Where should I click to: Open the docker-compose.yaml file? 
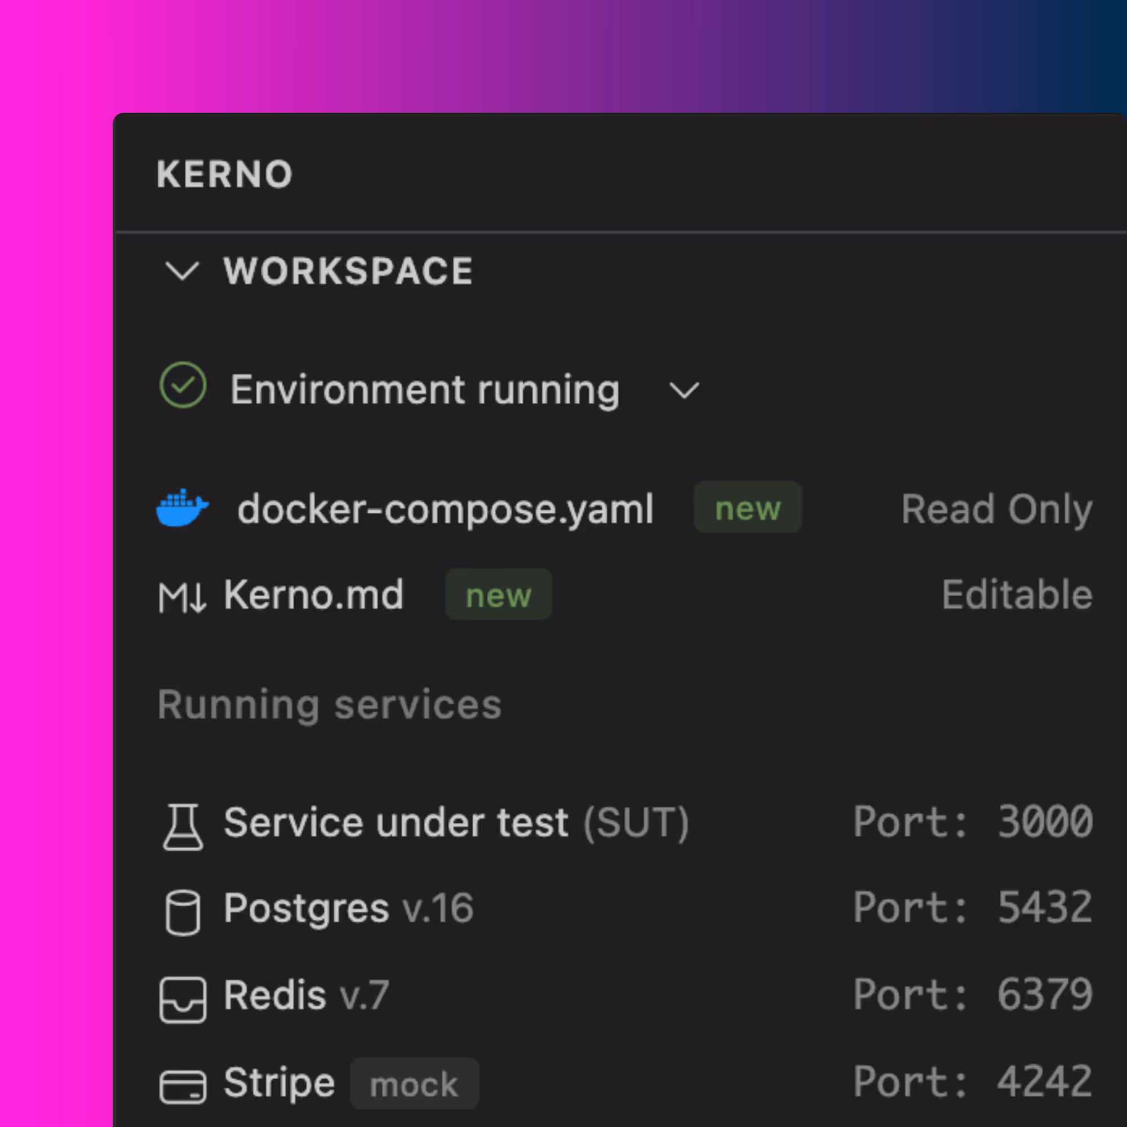tap(445, 509)
